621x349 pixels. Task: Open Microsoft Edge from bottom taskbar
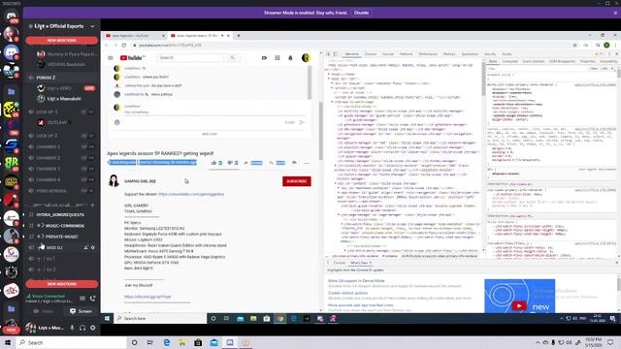(166, 342)
